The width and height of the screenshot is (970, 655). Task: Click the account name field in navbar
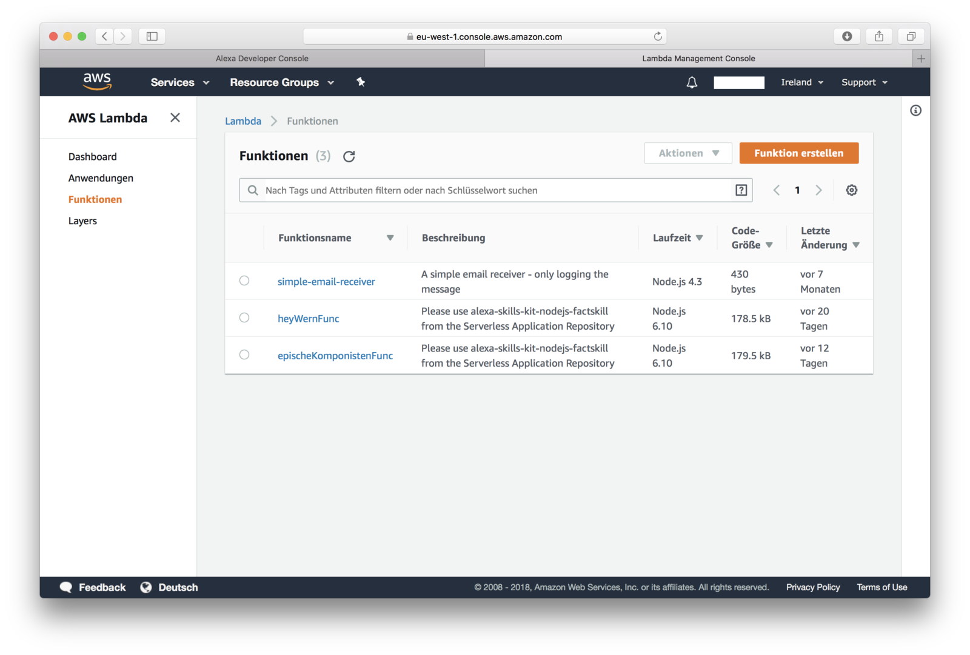739,82
